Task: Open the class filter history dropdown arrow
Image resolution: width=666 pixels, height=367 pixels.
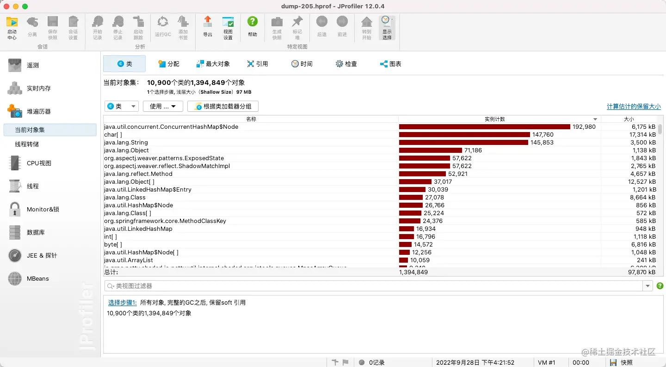Action: pos(647,286)
